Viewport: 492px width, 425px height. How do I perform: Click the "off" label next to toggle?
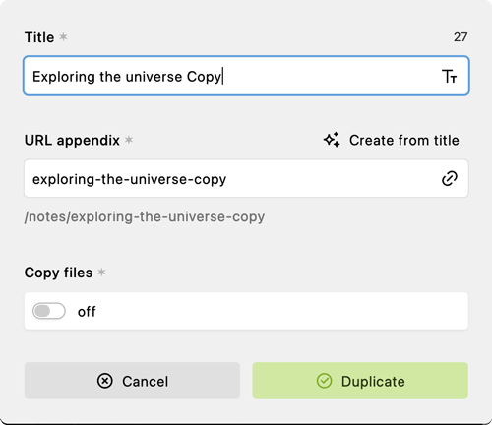(x=87, y=312)
